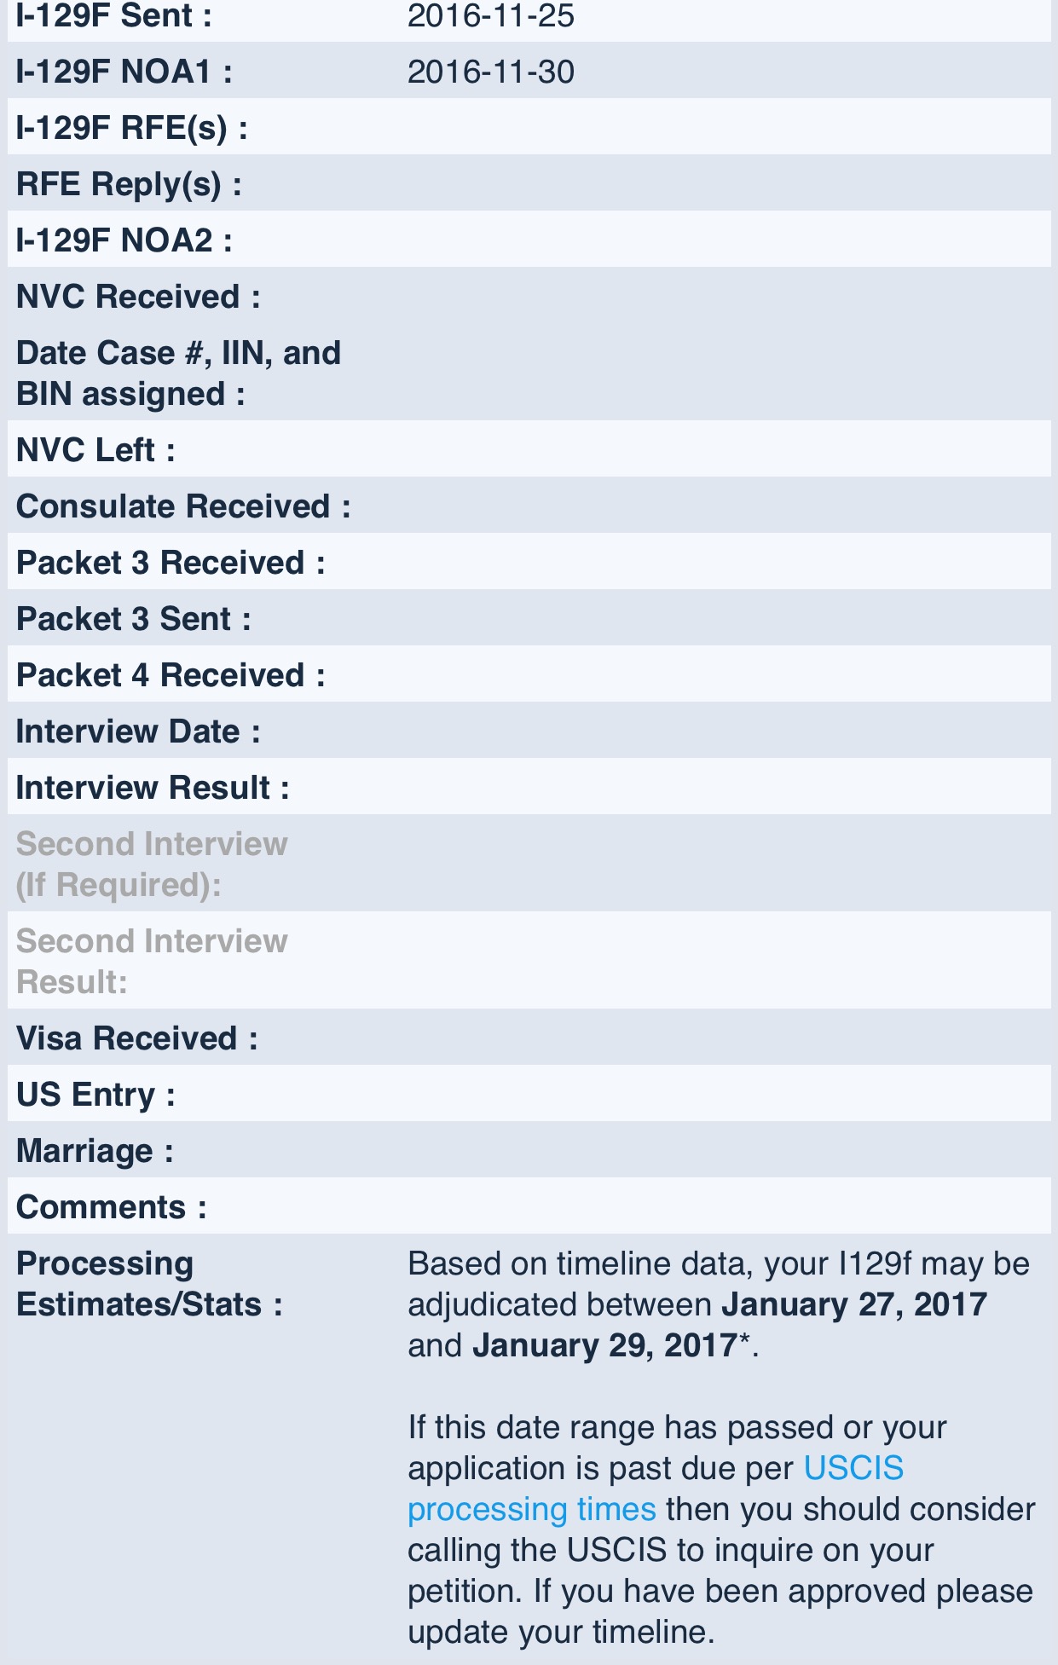Select the I-129F NOA1 date 2016-11-30

click(x=490, y=72)
